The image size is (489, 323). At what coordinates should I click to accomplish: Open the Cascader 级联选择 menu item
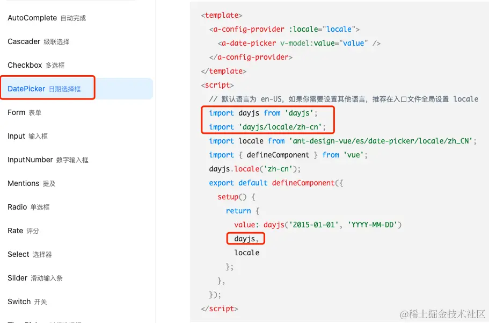click(38, 41)
